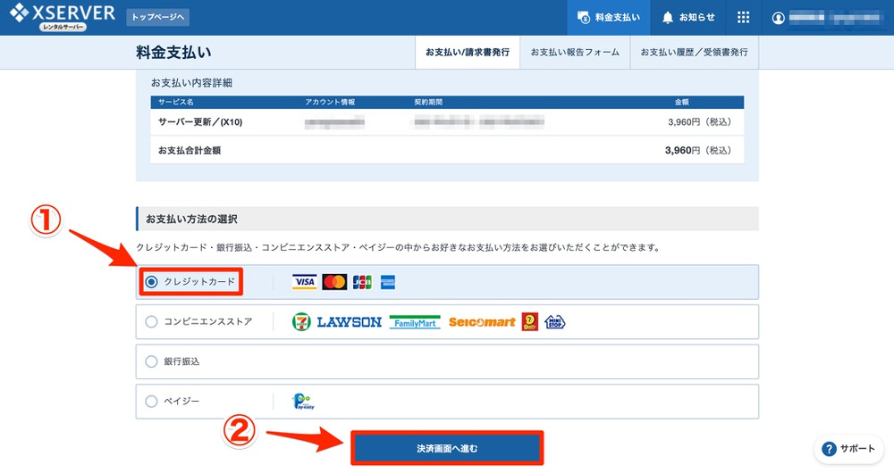Screen dimensions: 894x473
Task: Click the Seicomart logo
Action: point(482,322)
